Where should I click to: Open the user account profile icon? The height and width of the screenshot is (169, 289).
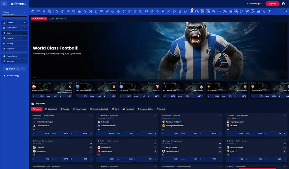click(x=283, y=4)
